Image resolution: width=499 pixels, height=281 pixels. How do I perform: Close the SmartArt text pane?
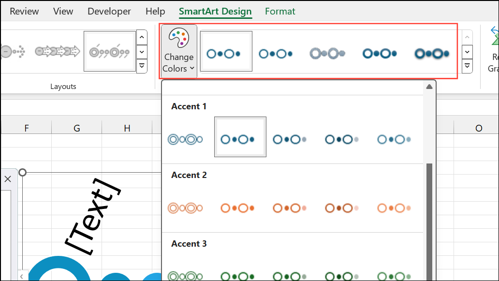click(x=8, y=179)
